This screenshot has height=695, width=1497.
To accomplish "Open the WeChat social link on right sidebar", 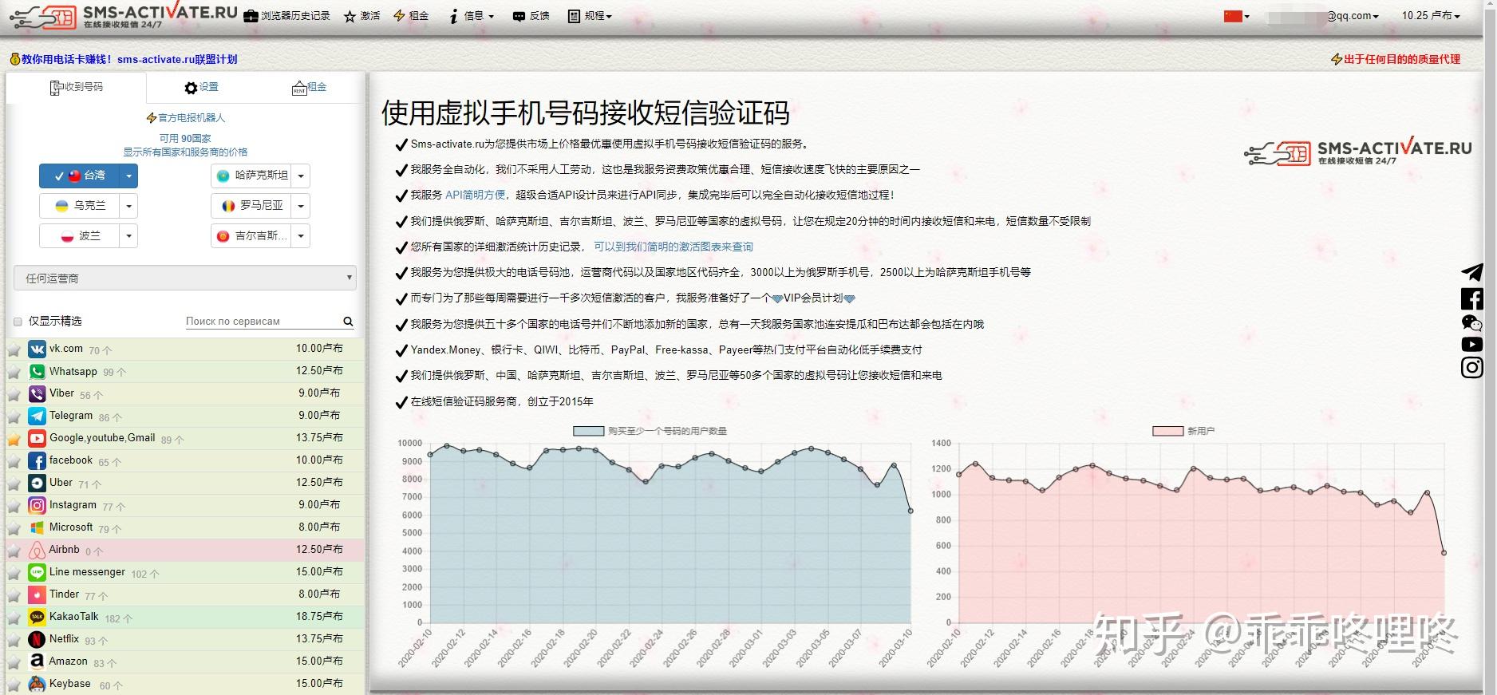I will (1472, 323).
